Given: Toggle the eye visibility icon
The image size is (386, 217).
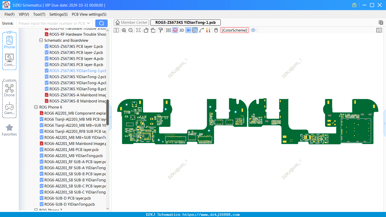Looking at the screenshot, I should point(253,30).
